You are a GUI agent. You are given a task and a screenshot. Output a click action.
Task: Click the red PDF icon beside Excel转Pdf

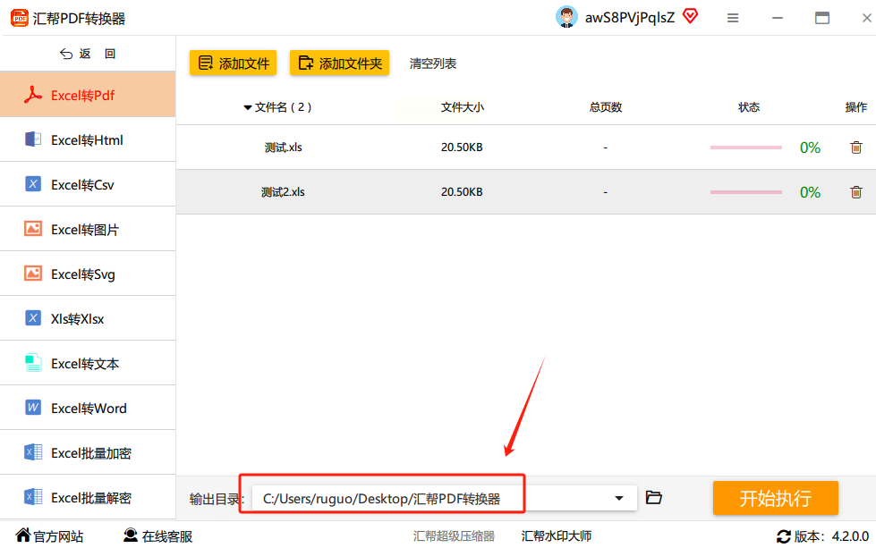click(x=33, y=95)
